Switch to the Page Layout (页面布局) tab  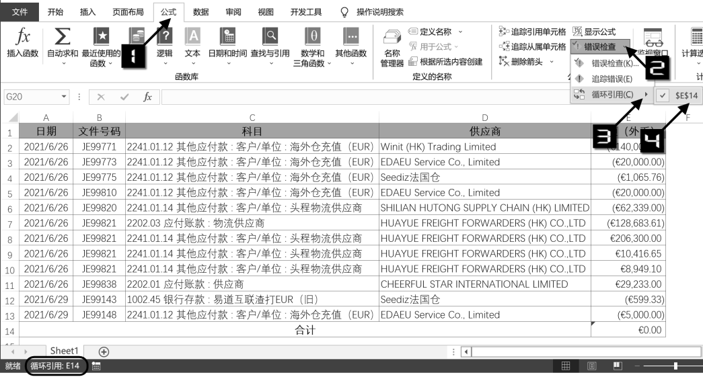pyautogui.click(x=128, y=12)
